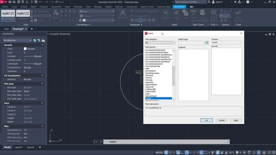The image size is (276, 155).
Task: Click the Autodesk App Store cart icon
Action: coord(235,2)
